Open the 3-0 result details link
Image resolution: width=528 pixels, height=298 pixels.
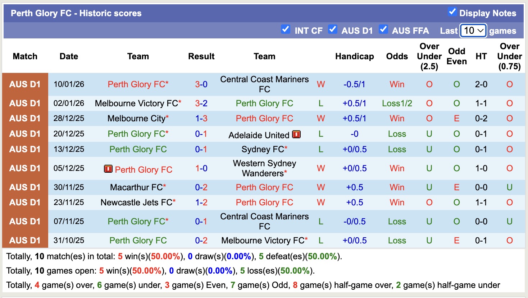click(x=201, y=84)
